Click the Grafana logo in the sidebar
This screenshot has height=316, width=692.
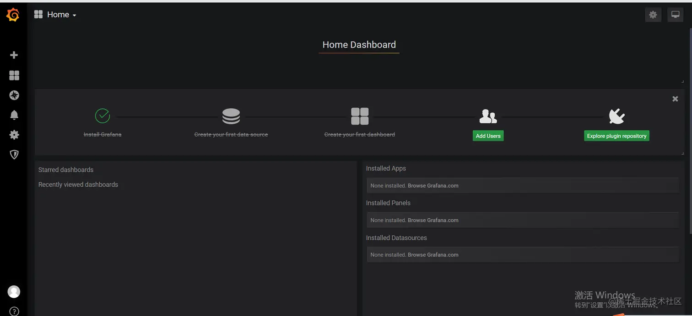pos(13,15)
